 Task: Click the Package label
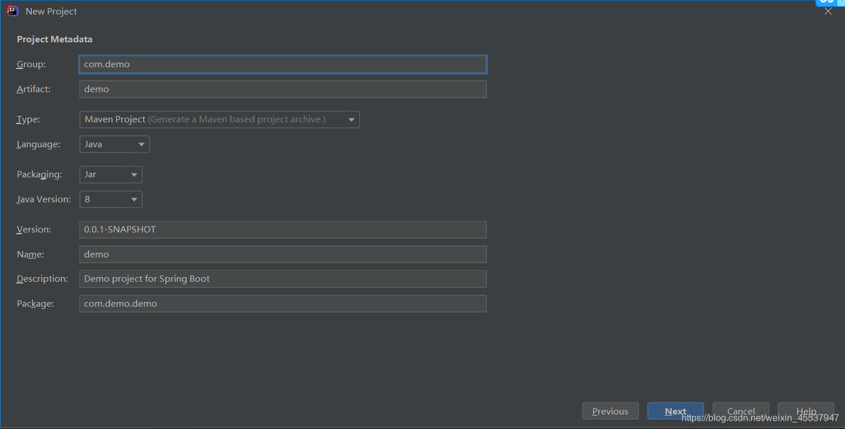coord(35,304)
